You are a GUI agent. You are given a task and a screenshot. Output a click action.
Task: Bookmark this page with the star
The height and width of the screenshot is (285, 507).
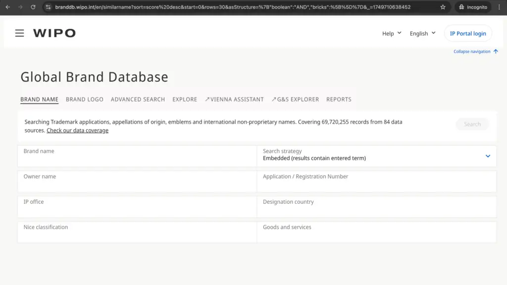(x=443, y=7)
